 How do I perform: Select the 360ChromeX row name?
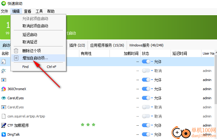pos(17,89)
